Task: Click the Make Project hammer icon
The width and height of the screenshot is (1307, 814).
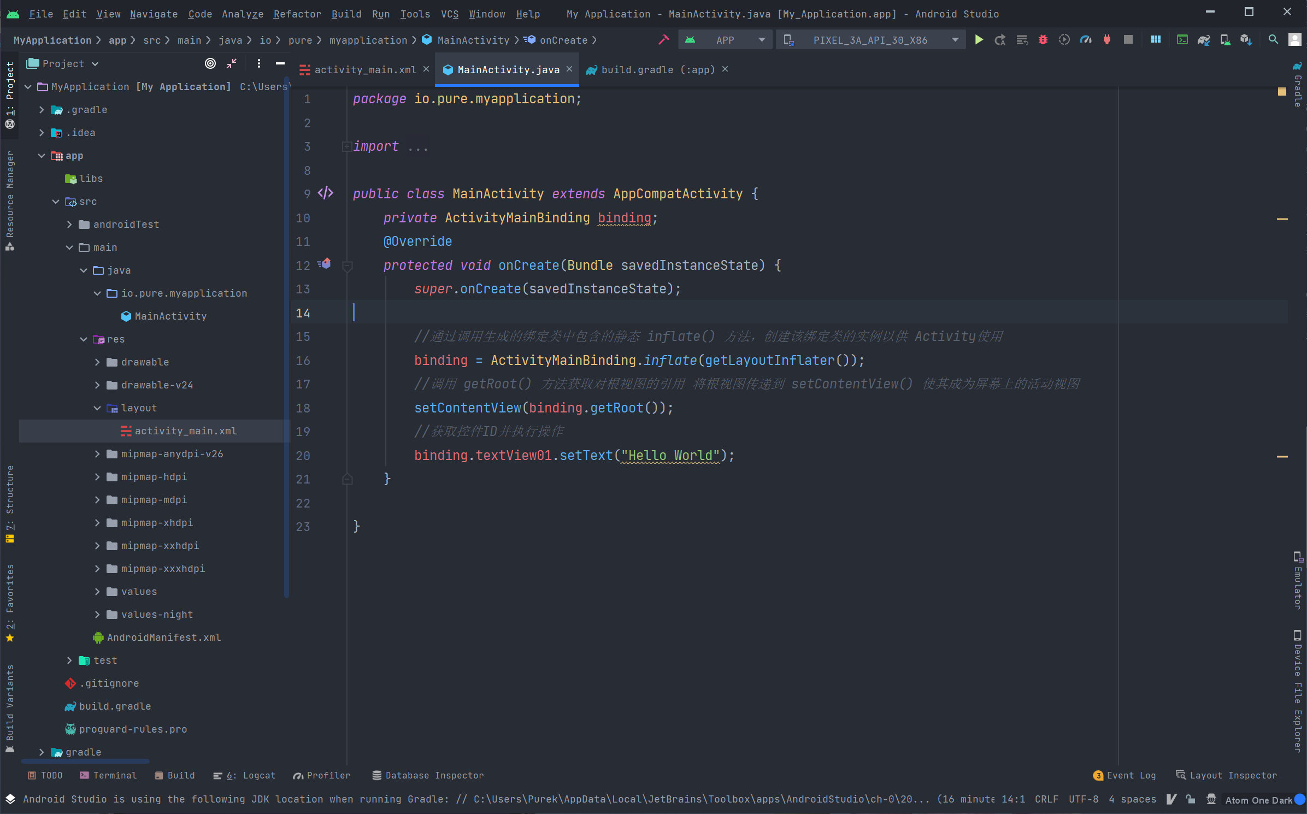Action: tap(663, 40)
